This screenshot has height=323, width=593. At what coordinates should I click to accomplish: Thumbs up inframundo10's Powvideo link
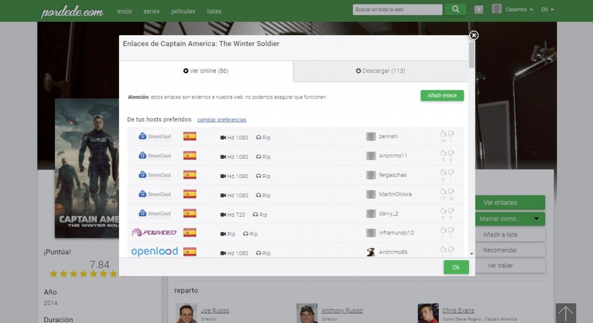[x=443, y=230]
